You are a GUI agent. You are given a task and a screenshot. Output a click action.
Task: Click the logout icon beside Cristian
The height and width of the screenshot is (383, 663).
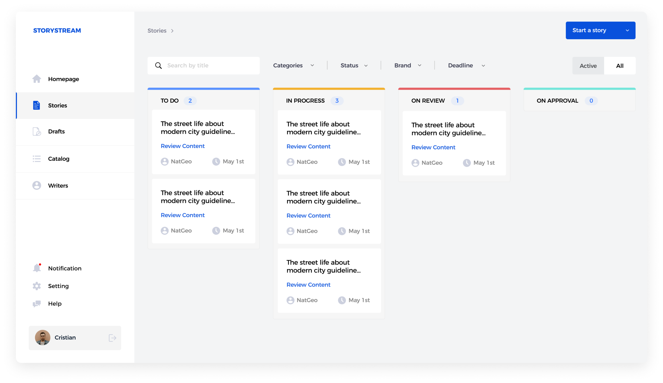[112, 338]
